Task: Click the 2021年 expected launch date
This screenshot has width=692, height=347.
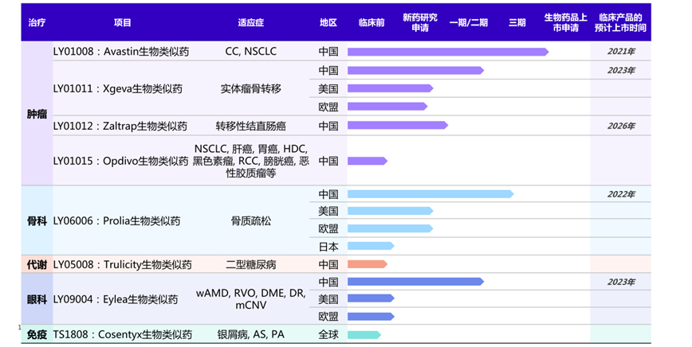Action: coord(621,52)
